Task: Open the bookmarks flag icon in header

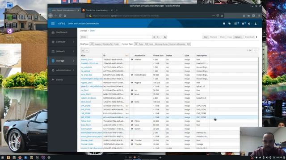Action: 224,24
